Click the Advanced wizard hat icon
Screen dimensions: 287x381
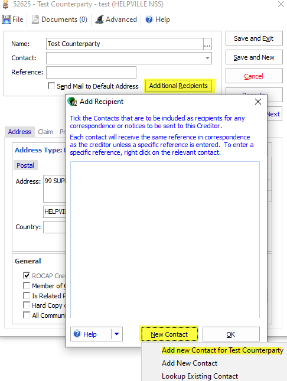[99, 19]
